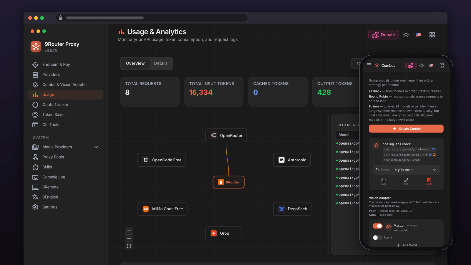Select the OpenRouter node in the graph

226,135
